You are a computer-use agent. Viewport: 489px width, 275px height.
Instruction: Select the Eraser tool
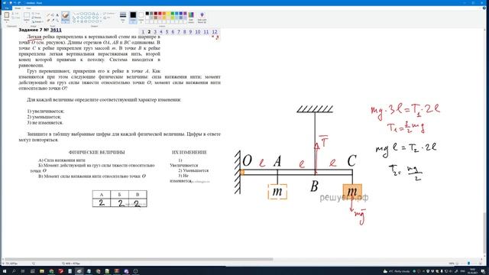(48, 21)
